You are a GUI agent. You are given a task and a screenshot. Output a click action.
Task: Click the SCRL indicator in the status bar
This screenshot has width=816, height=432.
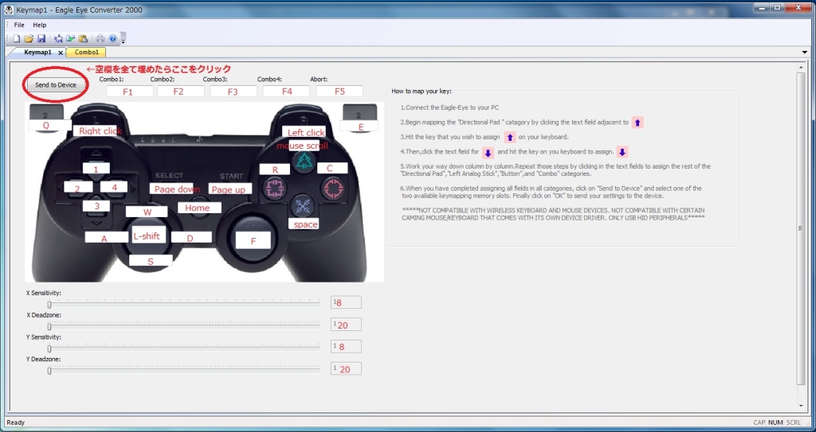click(793, 422)
